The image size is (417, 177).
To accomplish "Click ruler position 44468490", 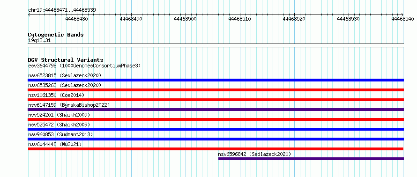I will click(x=131, y=19).
